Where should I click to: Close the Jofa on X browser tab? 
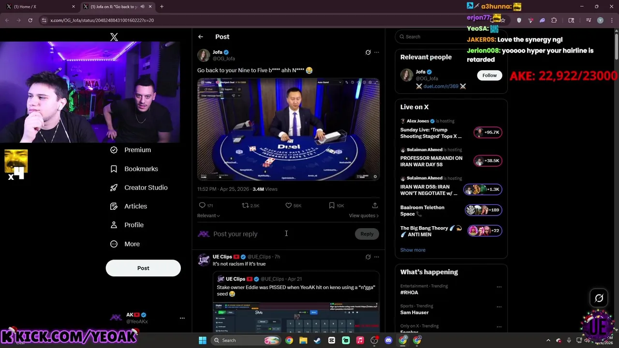pyautogui.click(x=150, y=7)
